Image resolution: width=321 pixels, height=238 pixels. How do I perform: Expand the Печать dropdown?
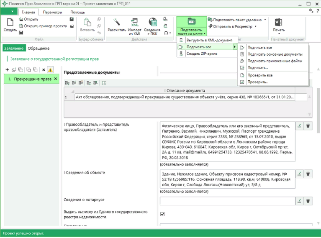(x=279, y=34)
